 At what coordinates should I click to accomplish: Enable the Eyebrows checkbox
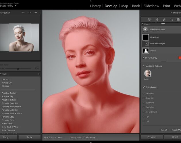(143, 103)
